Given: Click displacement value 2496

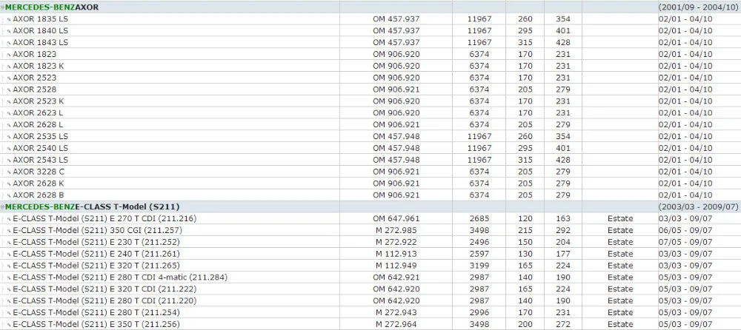Looking at the screenshot, I should pyautogui.click(x=479, y=242).
